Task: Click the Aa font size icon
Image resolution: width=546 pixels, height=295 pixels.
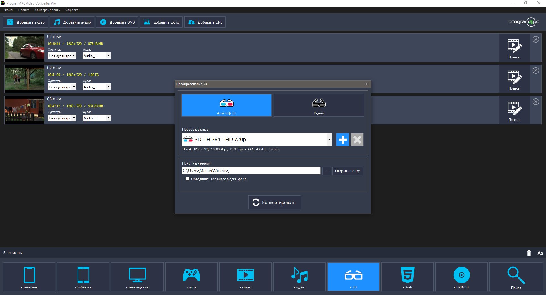Action: tap(540, 253)
